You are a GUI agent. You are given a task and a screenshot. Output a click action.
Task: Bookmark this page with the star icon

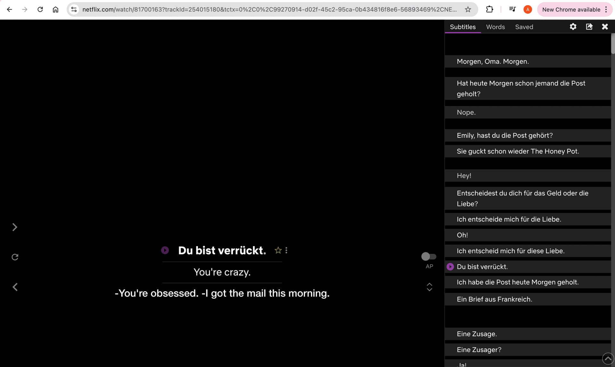(468, 10)
